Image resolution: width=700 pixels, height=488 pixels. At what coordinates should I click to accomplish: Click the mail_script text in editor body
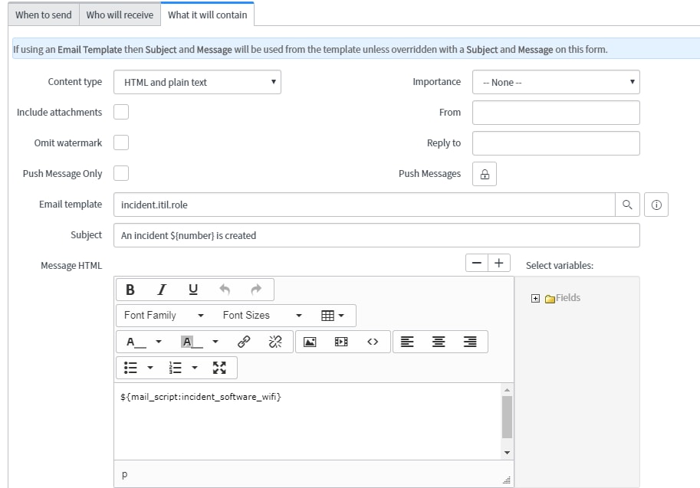200,397
